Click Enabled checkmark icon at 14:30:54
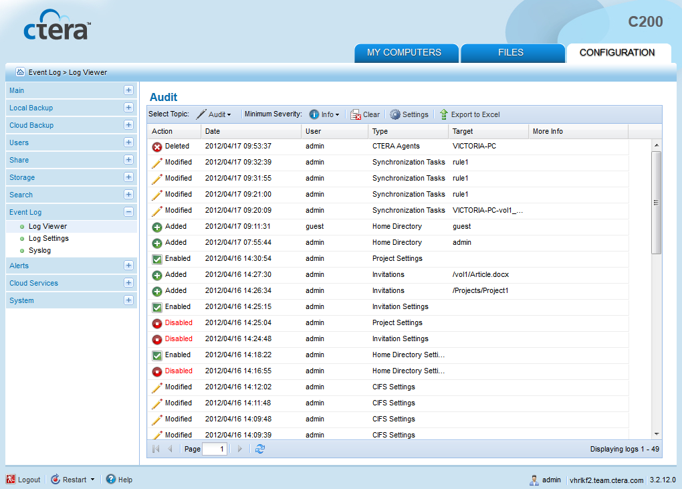Viewport: 682px width, 489px height. (157, 260)
